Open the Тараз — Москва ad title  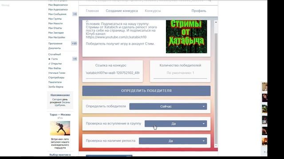coord(60,115)
